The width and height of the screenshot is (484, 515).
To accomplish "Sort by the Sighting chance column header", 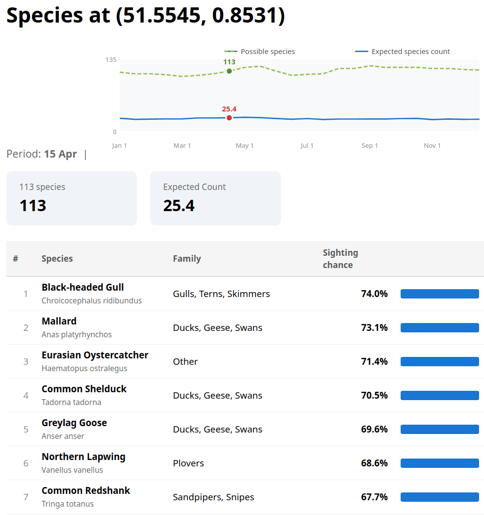I will click(x=340, y=259).
